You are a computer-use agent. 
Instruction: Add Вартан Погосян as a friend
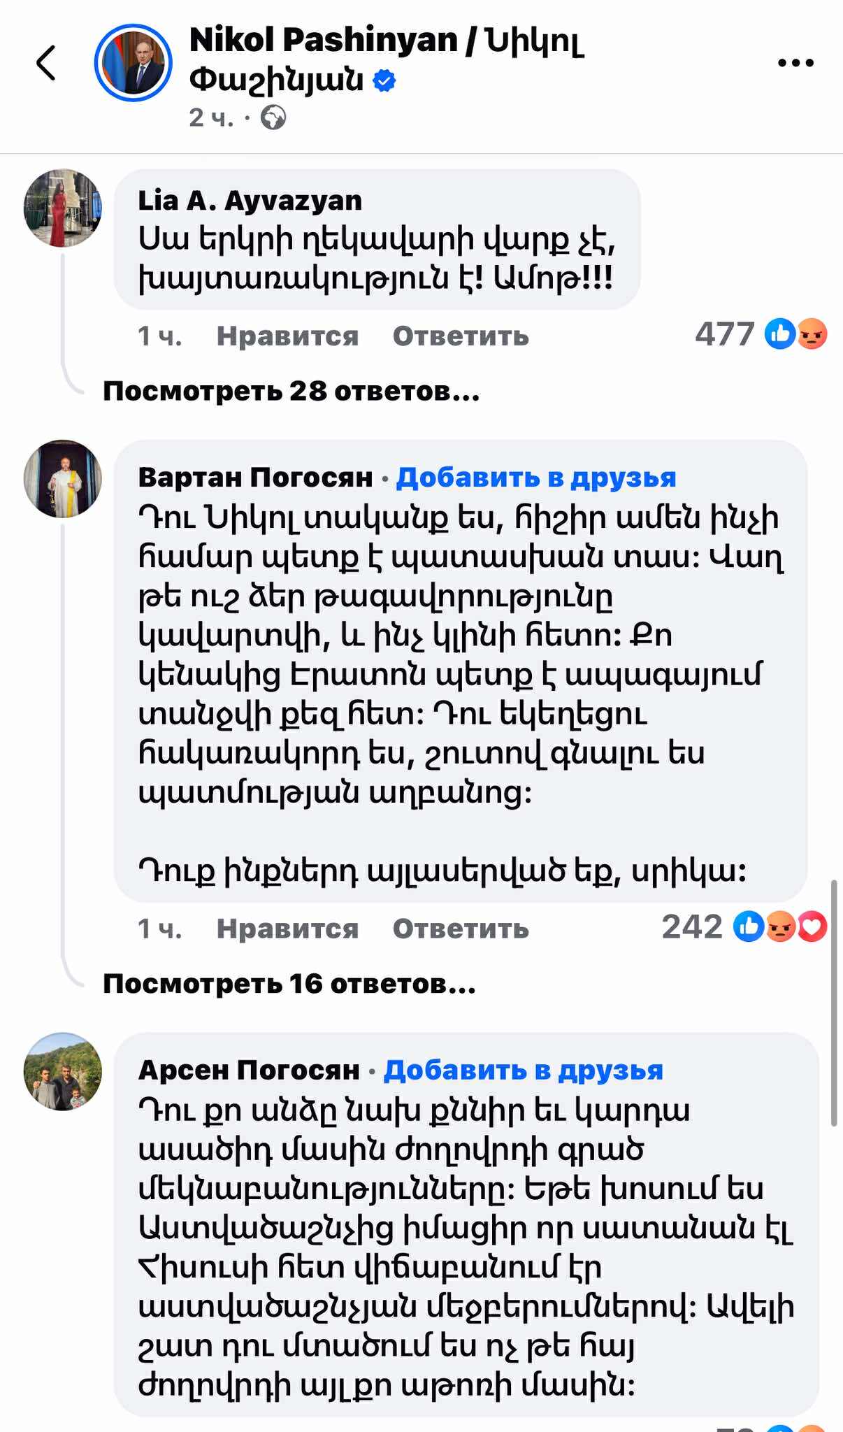click(x=536, y=478)
